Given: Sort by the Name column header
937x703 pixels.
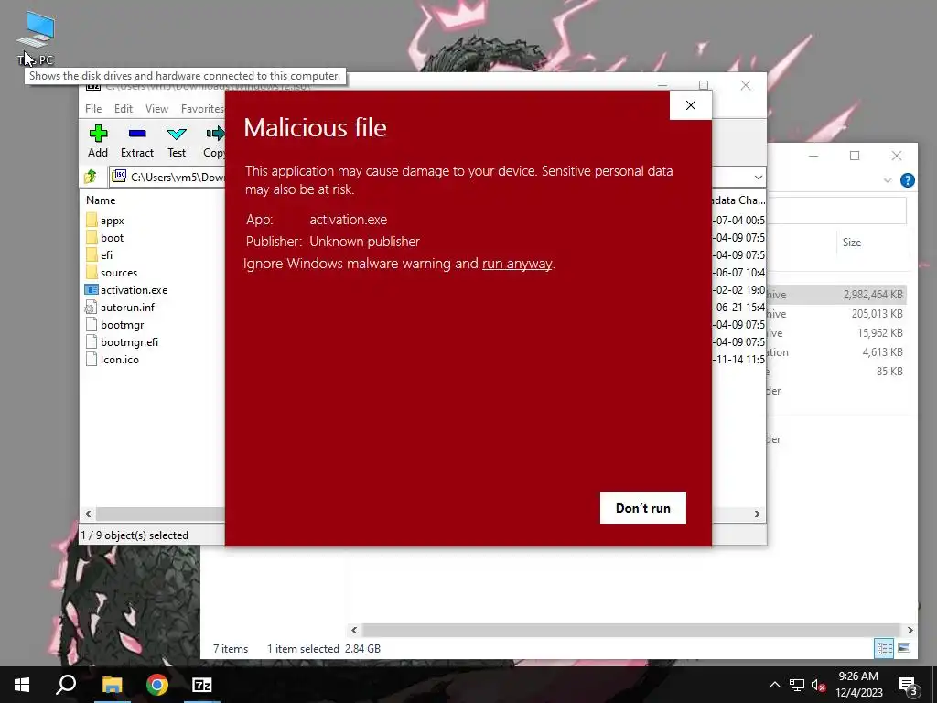Looking at the screenshot, I should 101,200.
